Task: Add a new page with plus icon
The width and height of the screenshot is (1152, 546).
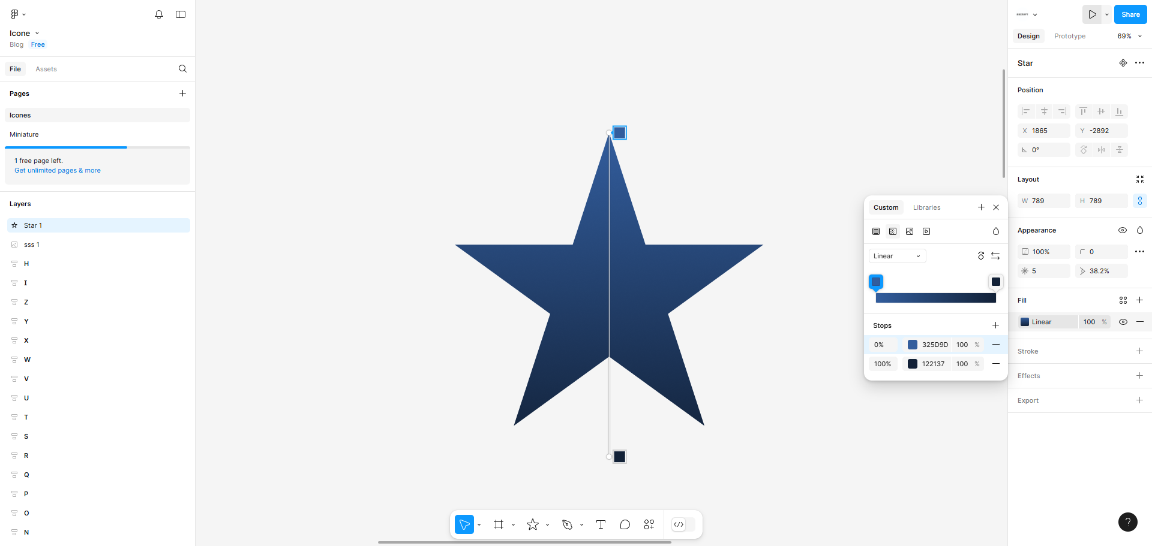Action: tap(182, 93)
